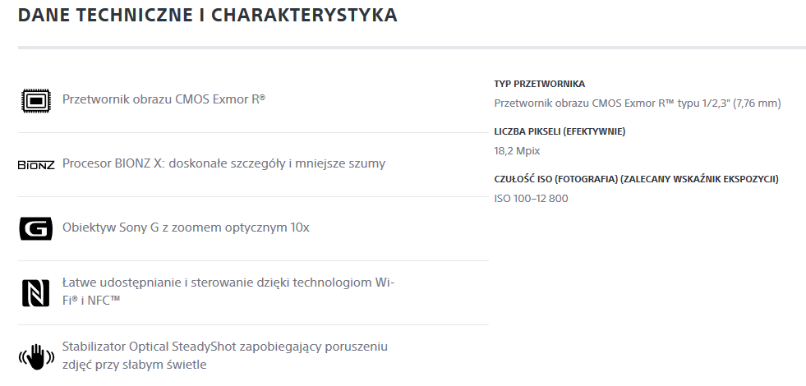Select the Wi-Fi and NFC sharing feature text

[228, 292]
